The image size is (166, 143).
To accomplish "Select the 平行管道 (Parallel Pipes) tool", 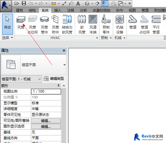I will (x=156, y=24).
